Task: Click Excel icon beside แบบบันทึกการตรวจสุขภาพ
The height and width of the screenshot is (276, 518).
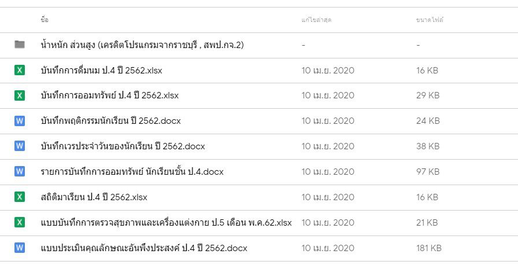Action: tap(20, 222)
